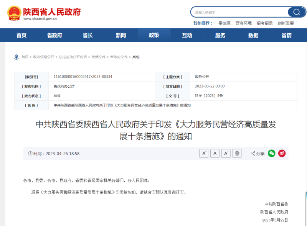Select the 省政府 navigation tab
Viewport: 307px width, 226px height.
click(54, 35)
